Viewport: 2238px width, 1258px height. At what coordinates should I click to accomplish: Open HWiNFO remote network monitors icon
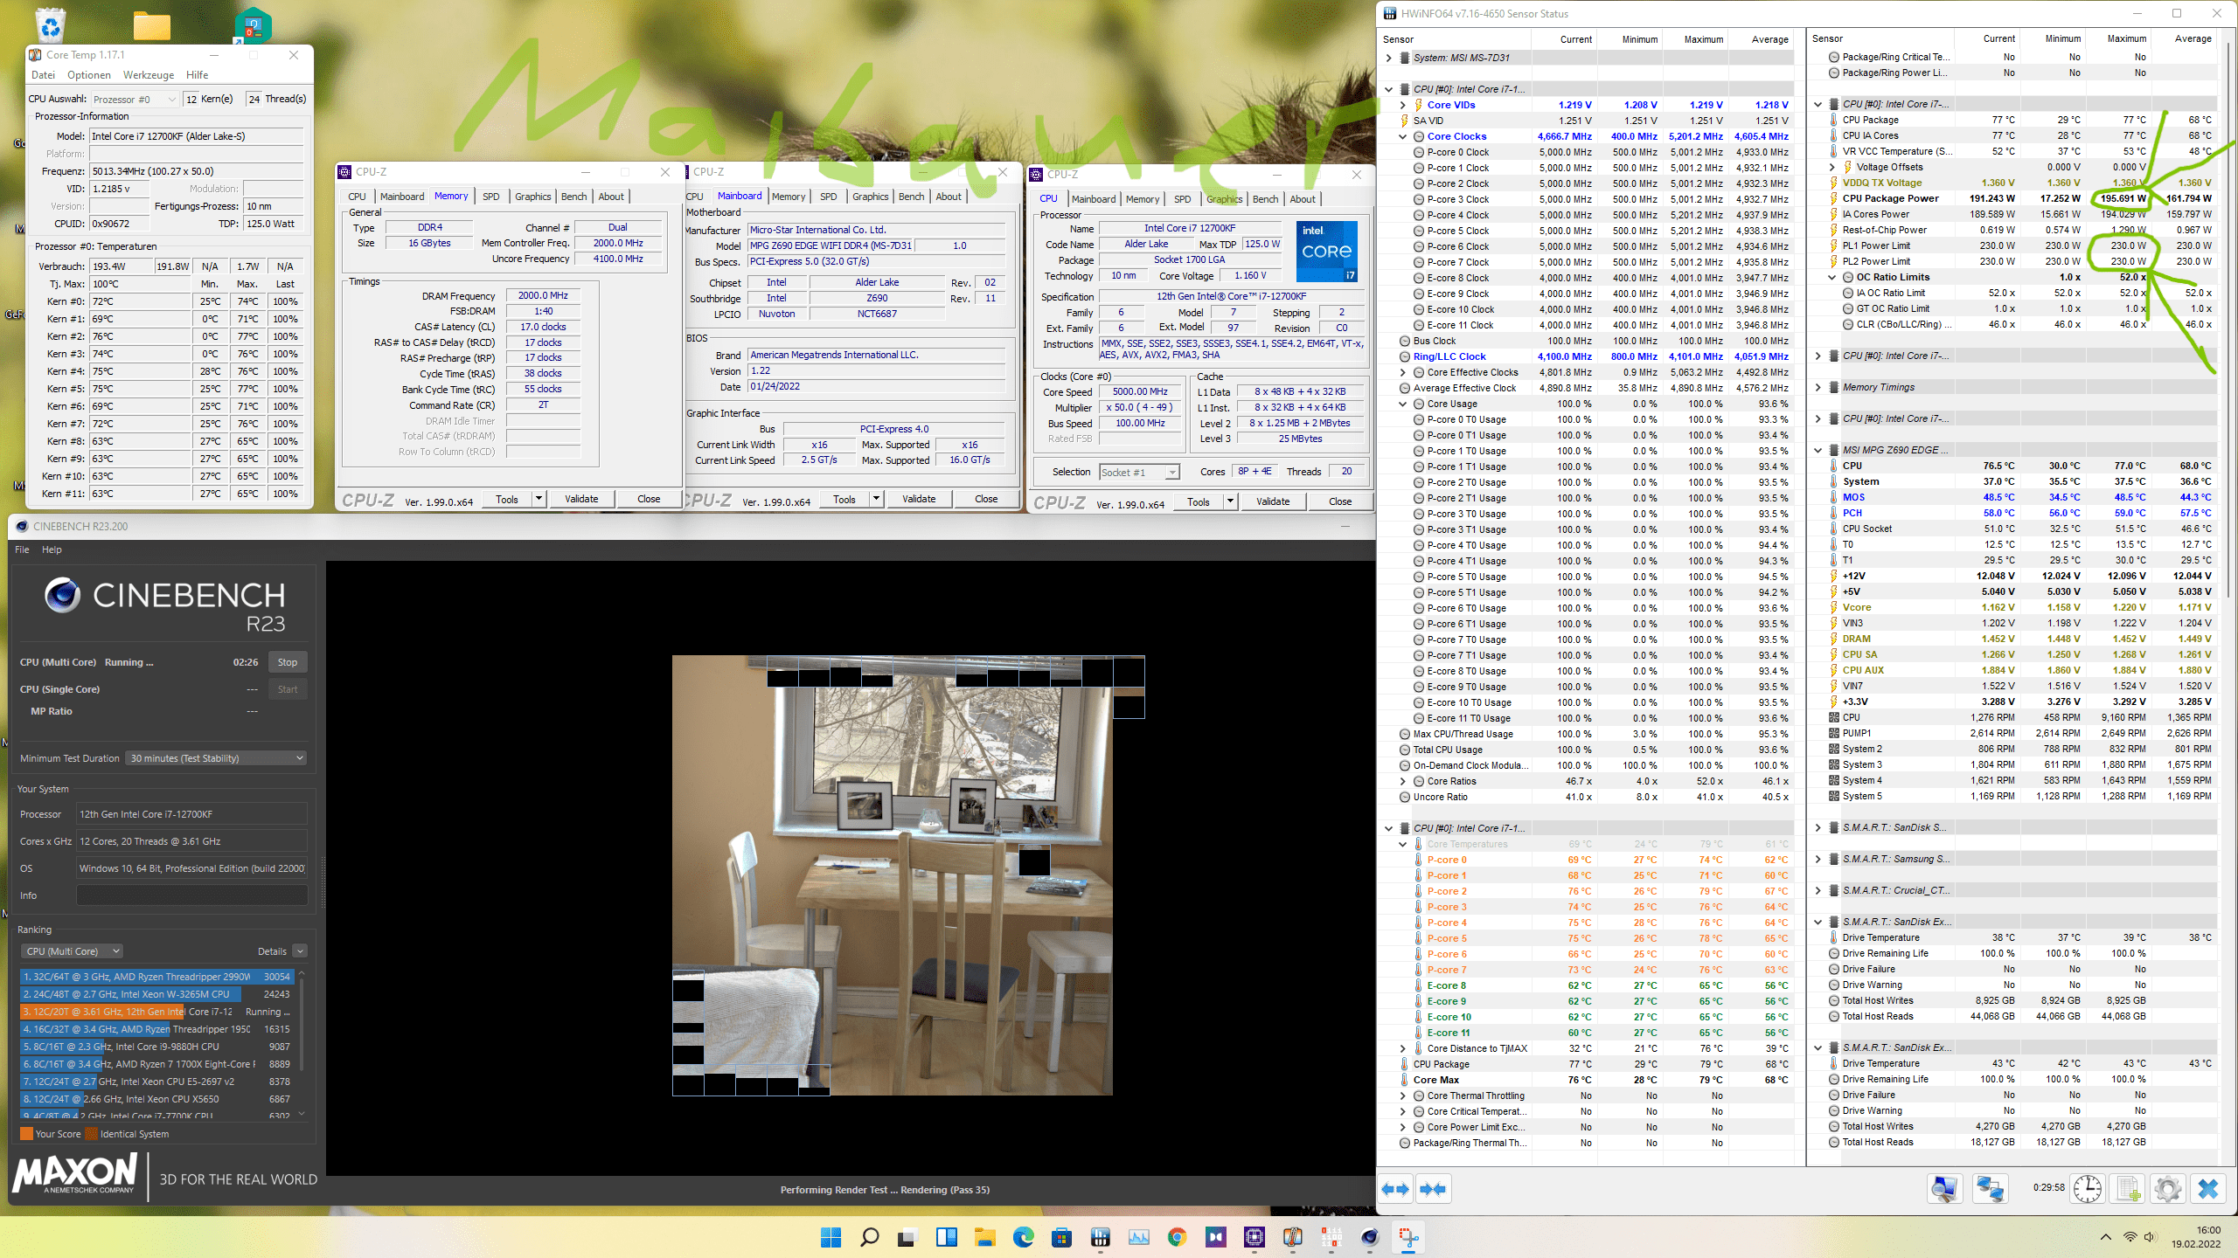pos(1991,1189)
